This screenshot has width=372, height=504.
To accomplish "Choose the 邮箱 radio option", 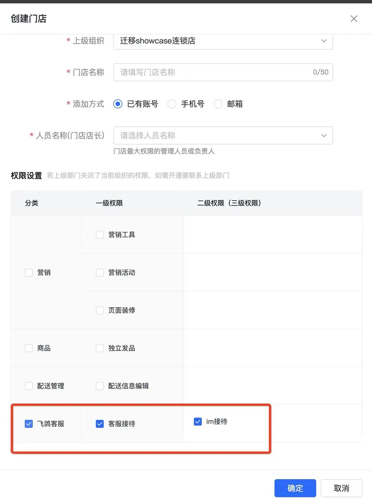I will [218, 104].
